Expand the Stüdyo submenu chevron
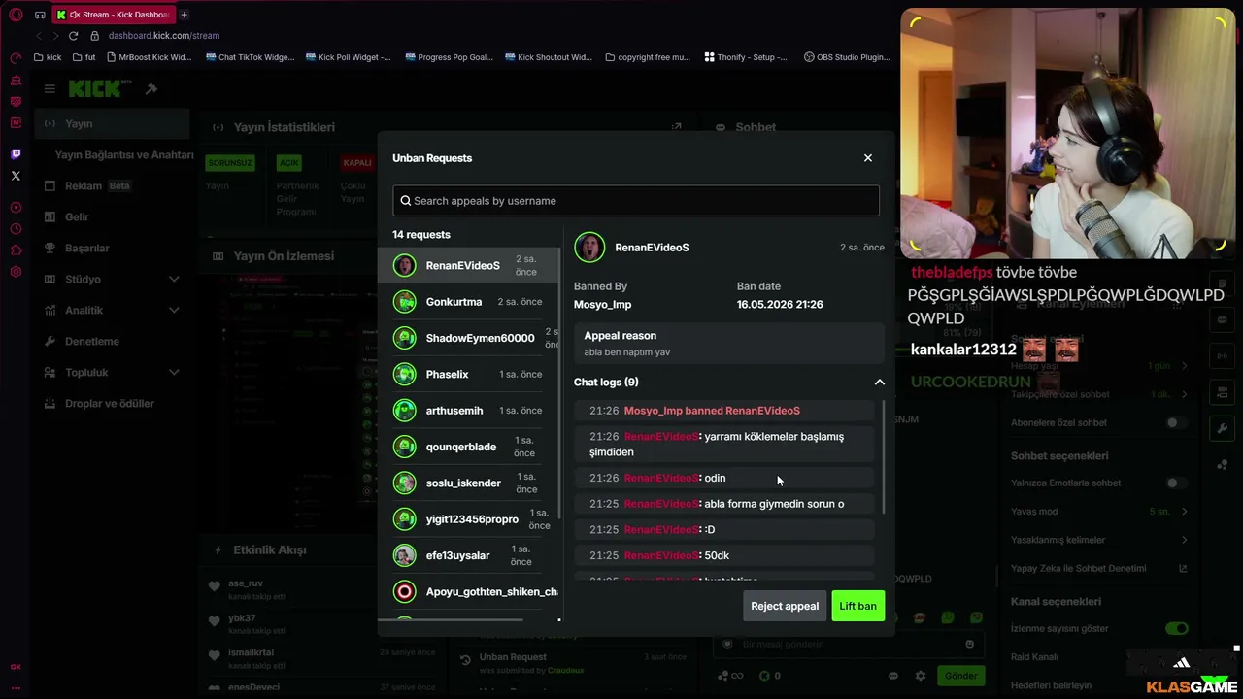 tap(174, 280)
